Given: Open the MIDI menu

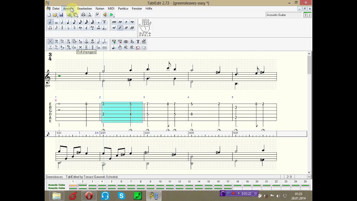Looking at the screenshot, I should [111, 9].
